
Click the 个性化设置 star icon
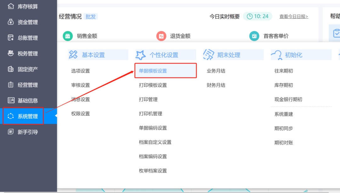pyautogui.click(x=141, y=55)
